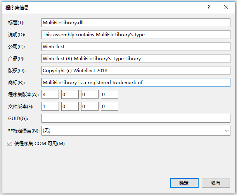Click the 确定 button

184,183
